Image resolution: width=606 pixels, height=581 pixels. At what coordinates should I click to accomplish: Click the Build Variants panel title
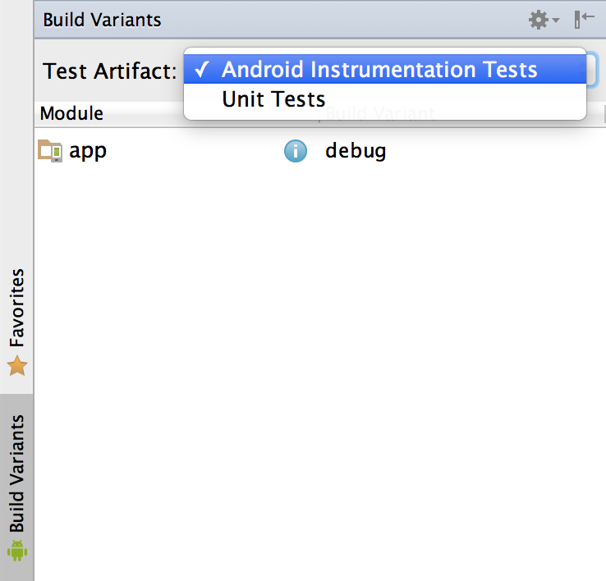pos(102,20)
